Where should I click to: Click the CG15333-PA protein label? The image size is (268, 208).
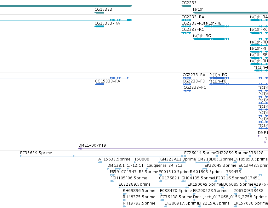point(108,81)
